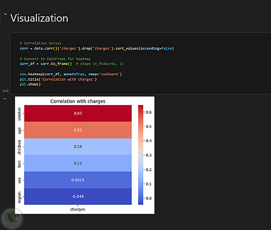The height and width of the screenshot is (230, 271).
Task: Click the children 0.16 heatmap cell
Action: [78, 147]
